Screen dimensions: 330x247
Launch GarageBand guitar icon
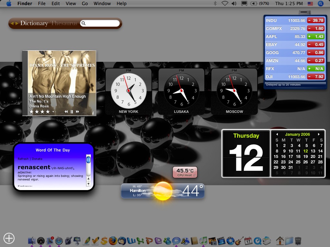[x=239, y=241]
